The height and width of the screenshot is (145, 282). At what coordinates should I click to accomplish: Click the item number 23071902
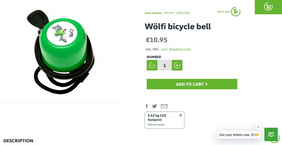183,13
